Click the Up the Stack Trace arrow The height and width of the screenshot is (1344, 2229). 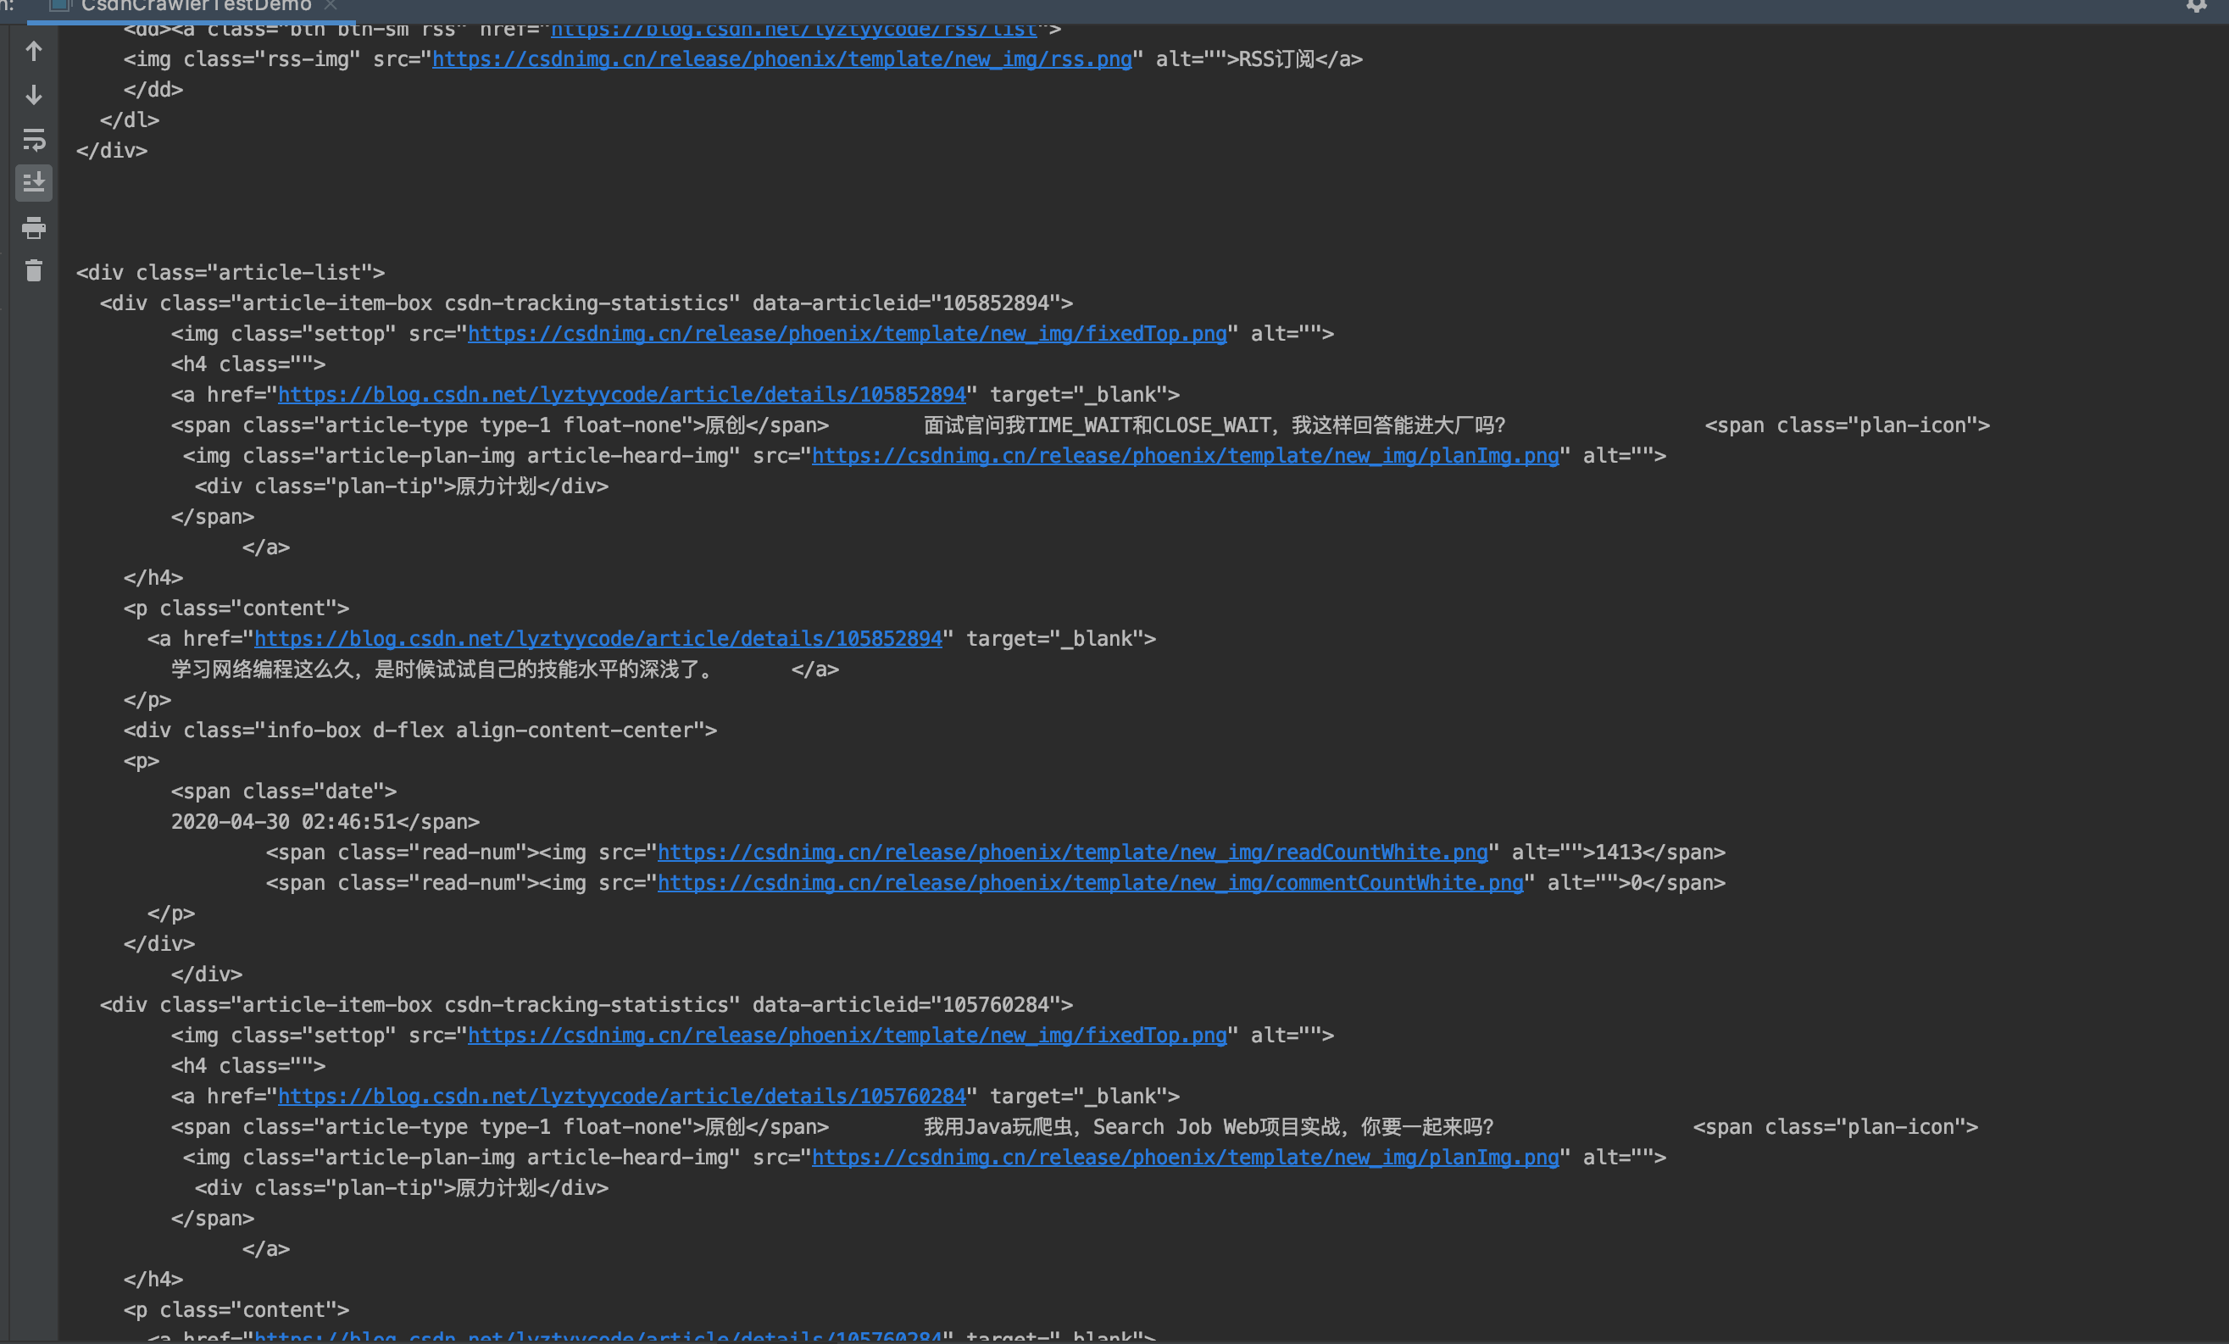click(33, 52)
